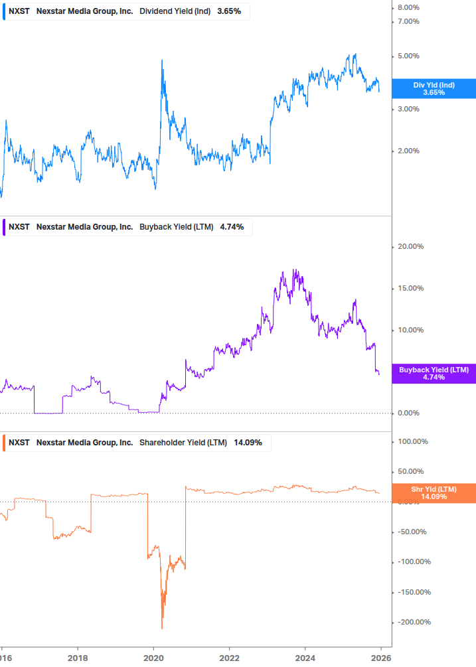Click the 0.00% tick on the buyback axis
476x667 pixels.
coord(408,413)
